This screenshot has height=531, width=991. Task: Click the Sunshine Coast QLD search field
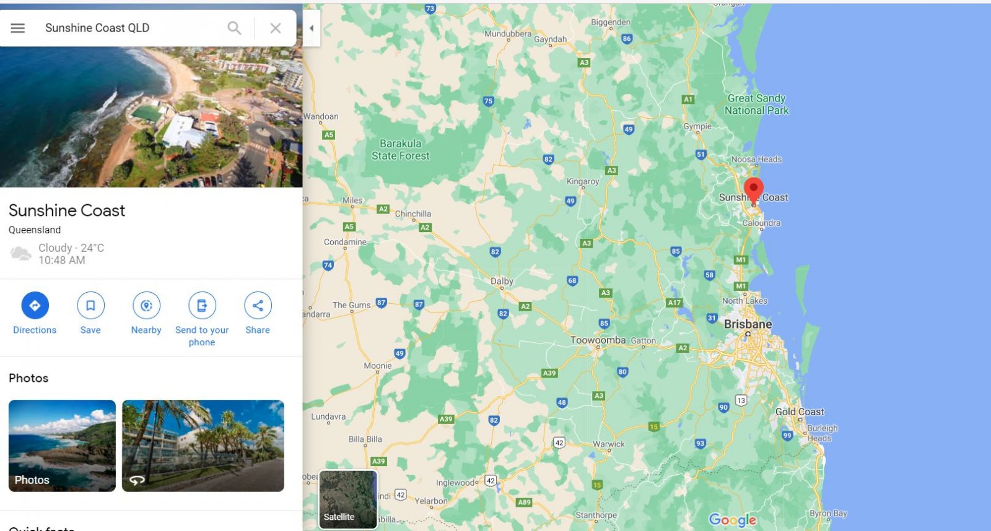coord(130,28)
